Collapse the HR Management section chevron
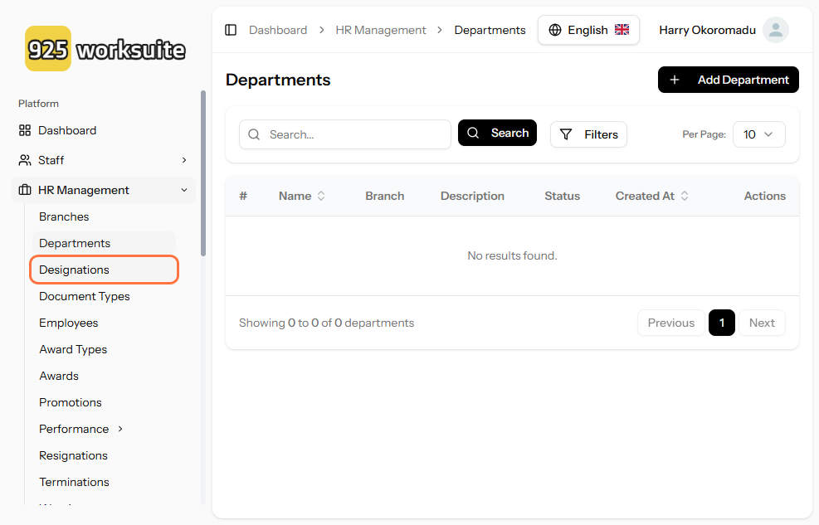 (x=184, y=190)
